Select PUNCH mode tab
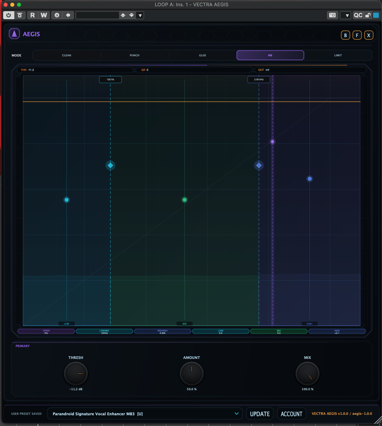The width and height of the screenshot is (382, 426). click(135, 55)
